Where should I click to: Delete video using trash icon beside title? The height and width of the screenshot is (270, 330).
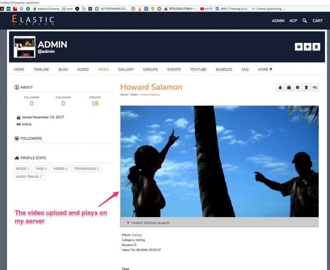306,88
